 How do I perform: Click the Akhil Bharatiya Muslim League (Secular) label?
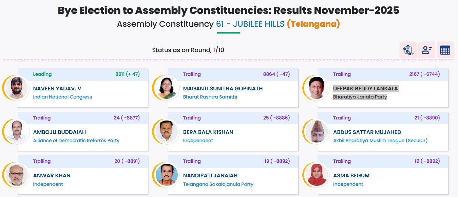coord(380,140)
